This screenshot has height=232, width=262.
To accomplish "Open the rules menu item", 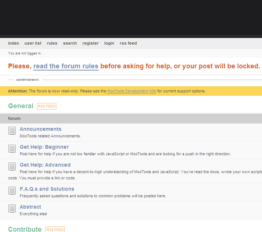I will (x=52, y=43).
